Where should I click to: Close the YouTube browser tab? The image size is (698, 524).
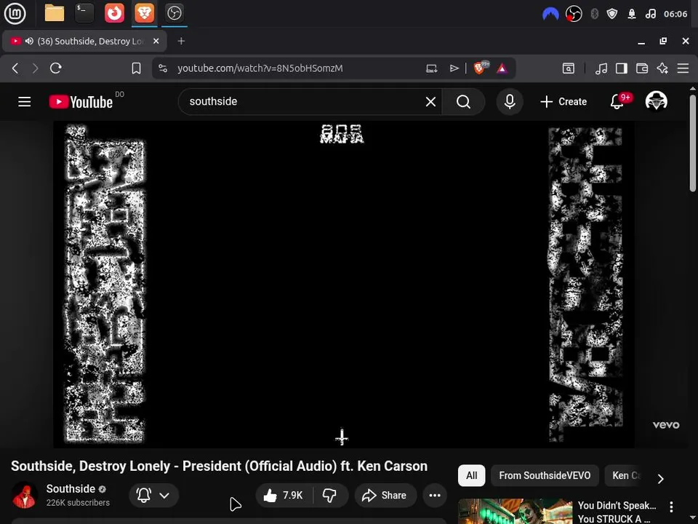tap(156, 41)
